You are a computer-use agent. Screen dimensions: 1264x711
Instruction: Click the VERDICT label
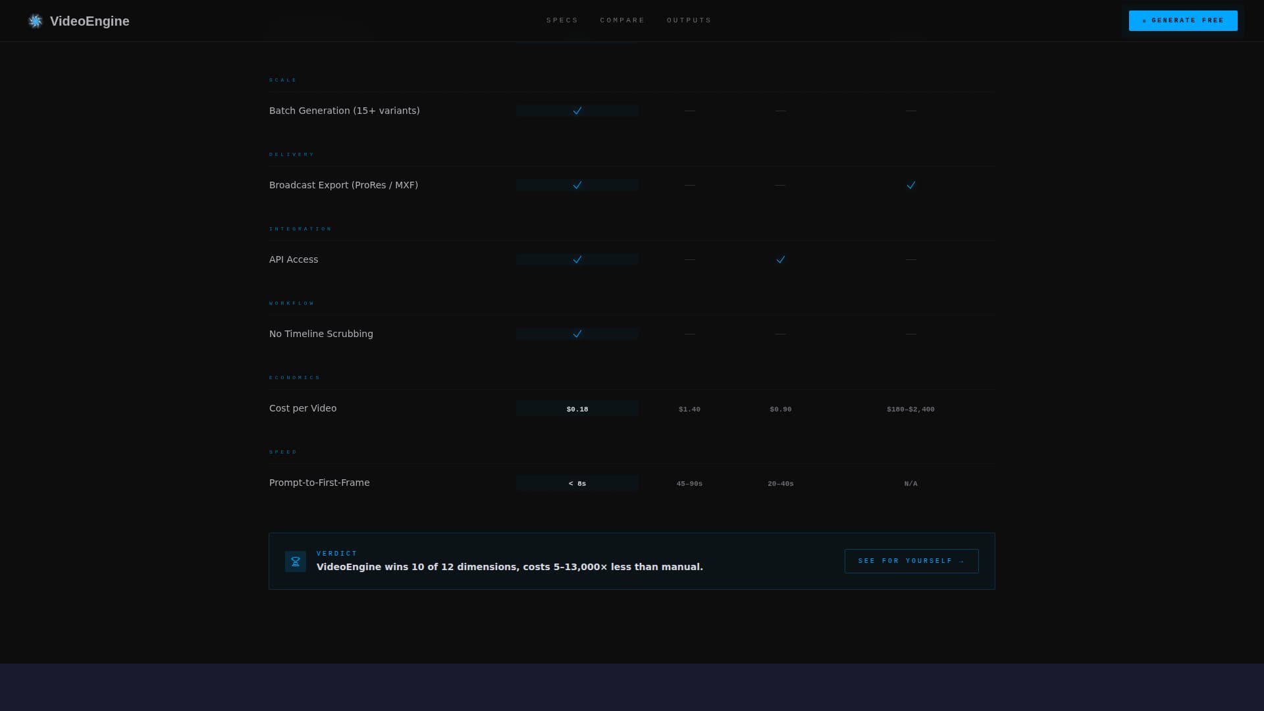tap(336, 554)
